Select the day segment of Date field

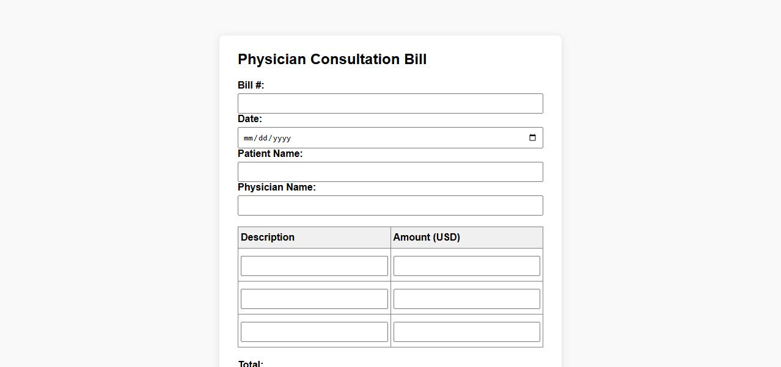(263, 138)
